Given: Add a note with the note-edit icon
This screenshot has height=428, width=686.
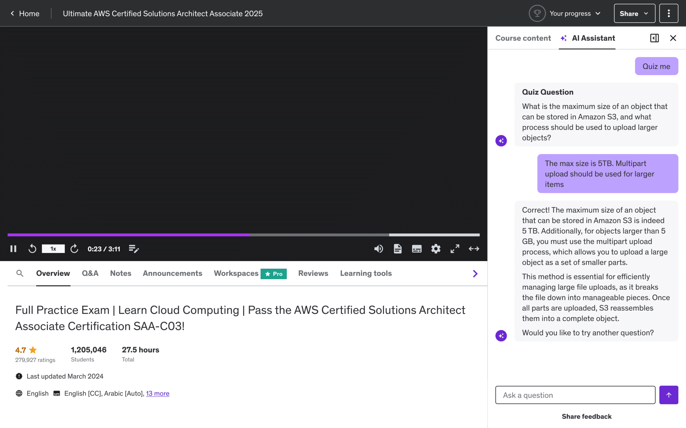Looking at the screenshot, I should [134, 249].
